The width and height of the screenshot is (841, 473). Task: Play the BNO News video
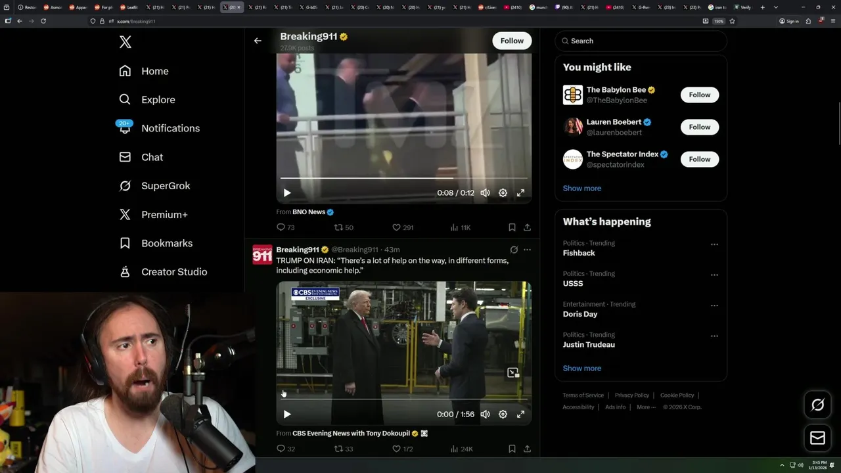(287, 193)
